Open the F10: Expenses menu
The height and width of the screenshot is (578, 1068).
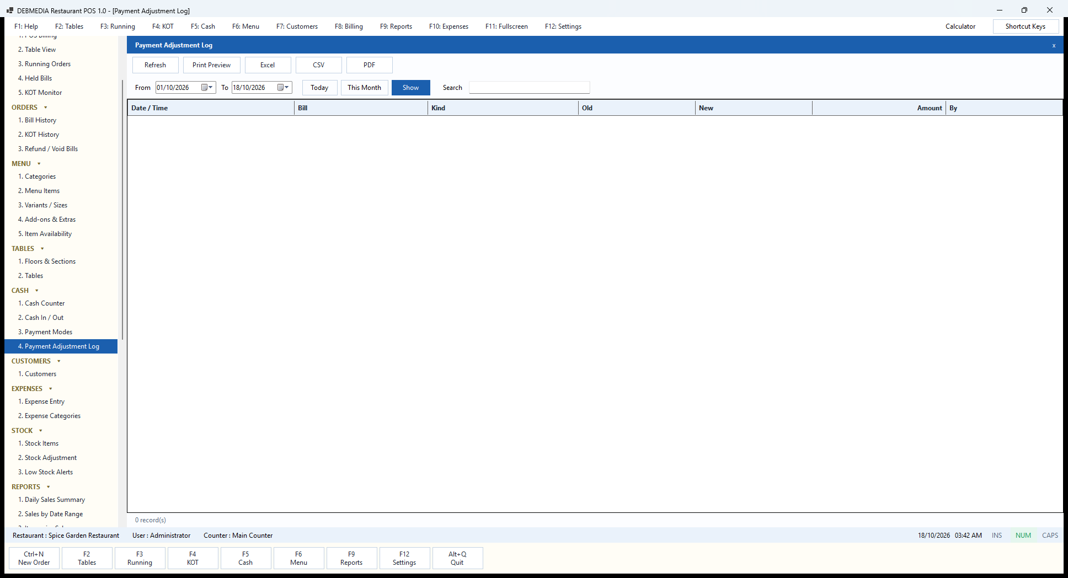pyautogui.click(x=448, y=26)
